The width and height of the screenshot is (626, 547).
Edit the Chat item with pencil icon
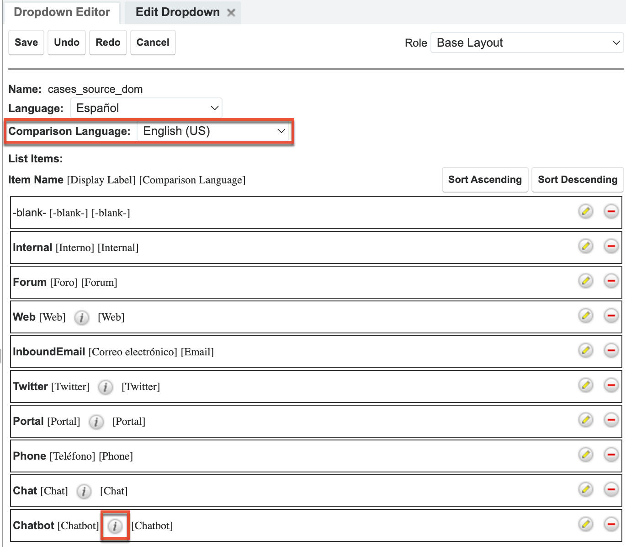click(x=585, y=489)
